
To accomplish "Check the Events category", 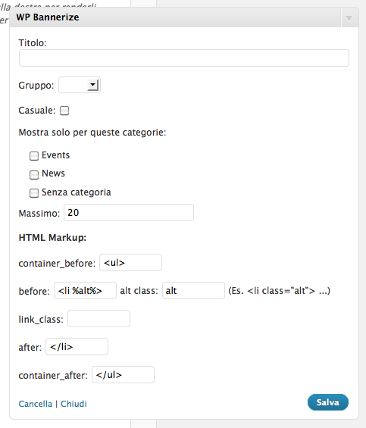I will [34, 156].
